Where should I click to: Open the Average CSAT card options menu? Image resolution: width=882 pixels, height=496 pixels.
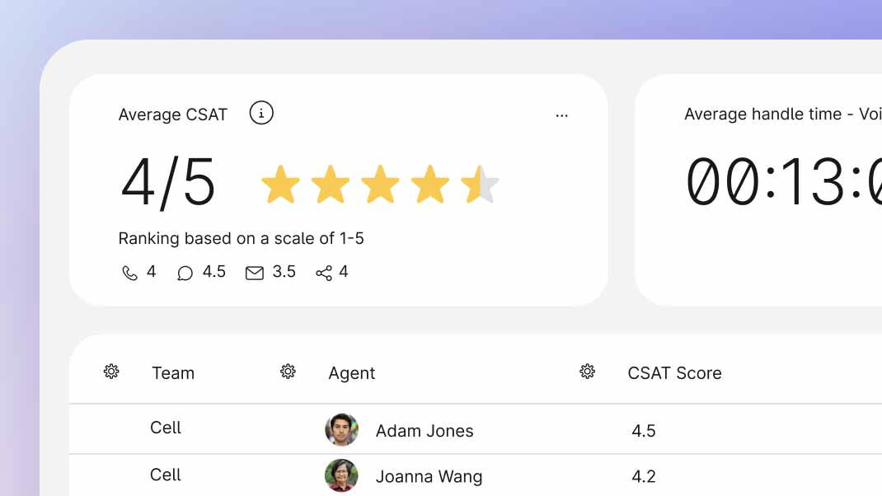coord(561,115)
